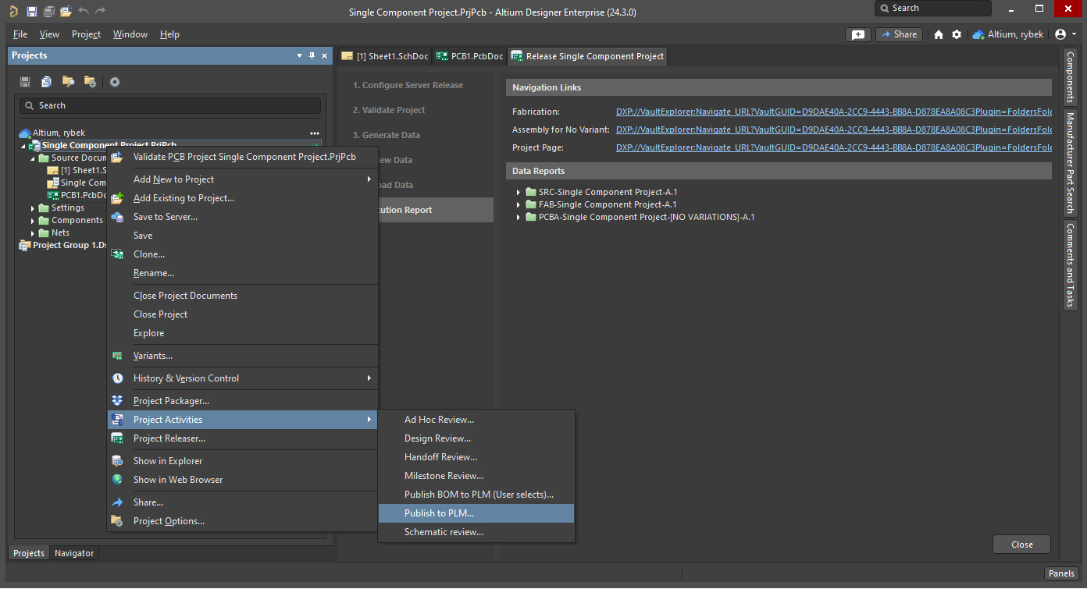Expand PCBA-Single Component Project report node
The width and height of the screenshot is (1087, 589).
[x=519, y=217]
